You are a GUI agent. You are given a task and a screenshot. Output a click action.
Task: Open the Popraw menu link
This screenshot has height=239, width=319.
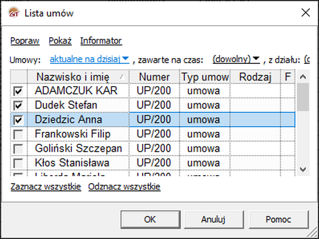[25, 40]
